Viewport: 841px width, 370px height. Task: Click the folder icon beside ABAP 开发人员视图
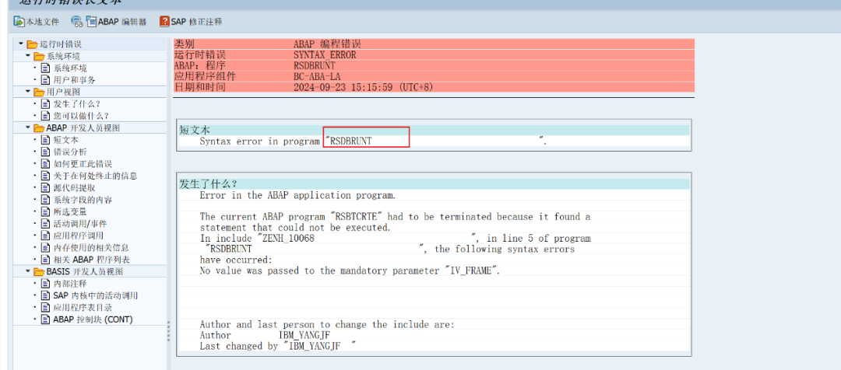point(39,128)
